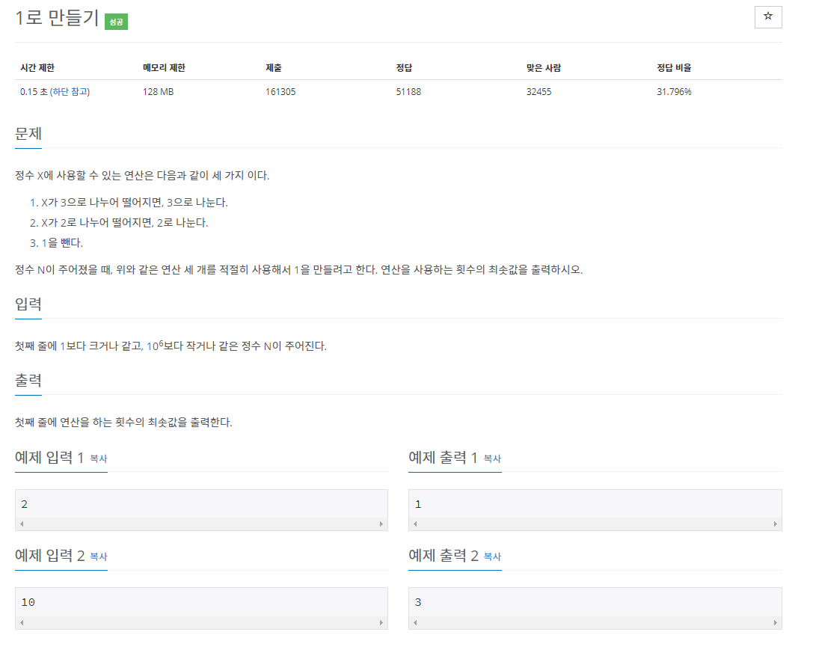Click the 입력 section heading
The image size is (813, 647).
[x=28, y=304]
